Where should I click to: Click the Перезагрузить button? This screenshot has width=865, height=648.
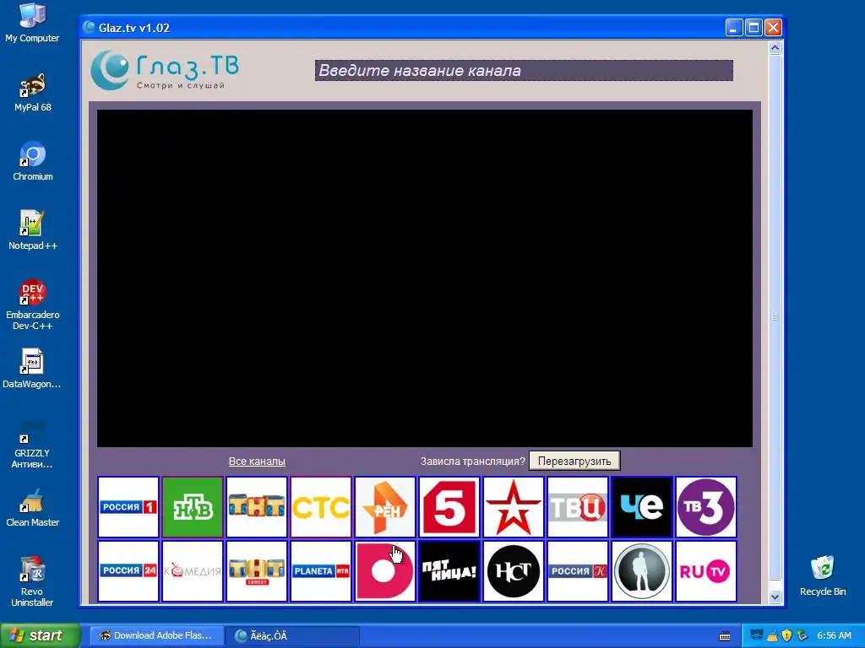click(574, 462)
